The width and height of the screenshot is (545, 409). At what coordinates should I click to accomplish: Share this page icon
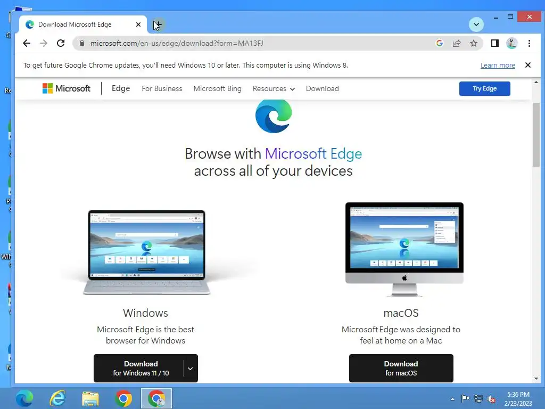pos(456,43)
